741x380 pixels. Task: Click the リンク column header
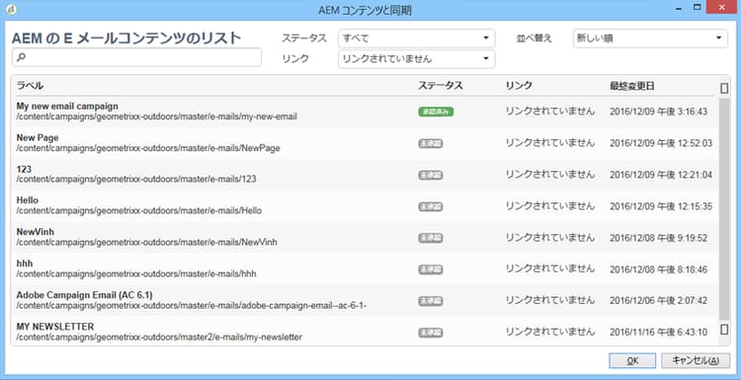519,86
